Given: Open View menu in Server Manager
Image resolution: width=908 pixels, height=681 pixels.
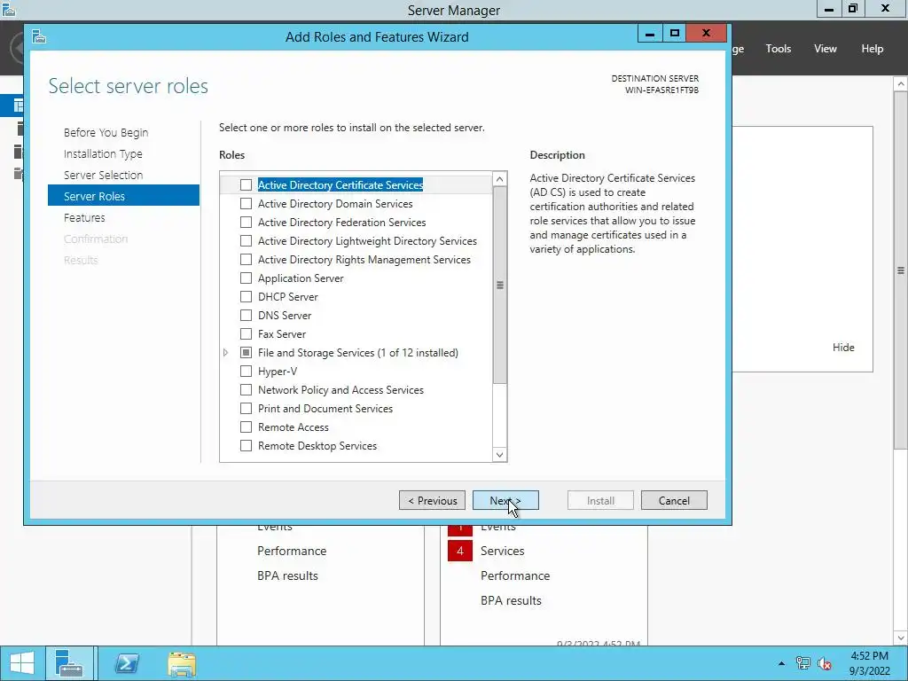Looking at the screenshot, I should (x=826, y=49).
